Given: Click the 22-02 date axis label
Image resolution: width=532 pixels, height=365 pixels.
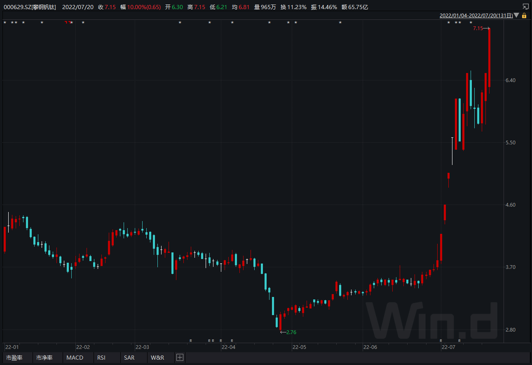Looking at the screenshot, I should [x=83, y=347].
